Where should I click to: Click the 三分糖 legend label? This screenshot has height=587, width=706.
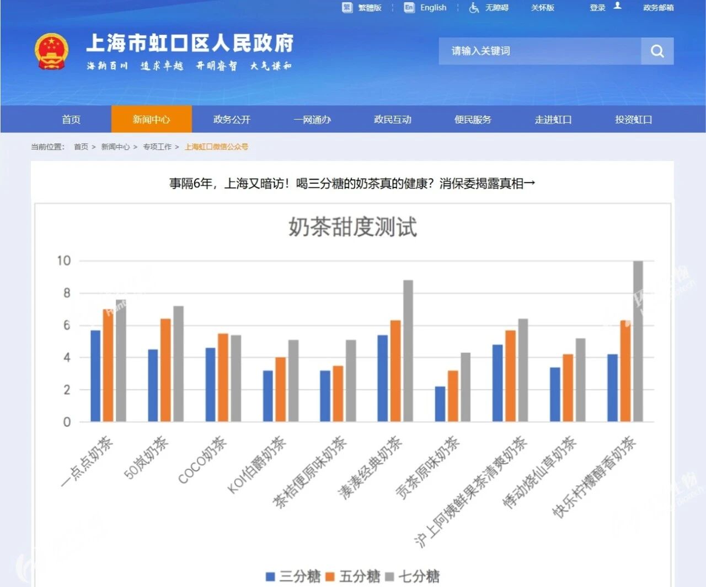tap(300, 577)
